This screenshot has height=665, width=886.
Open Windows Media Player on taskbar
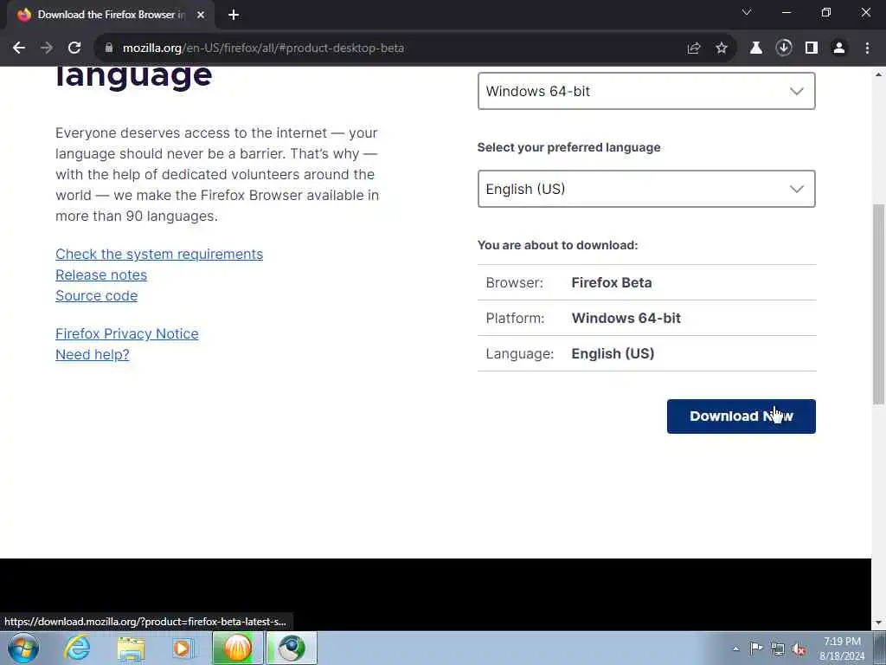183,648
